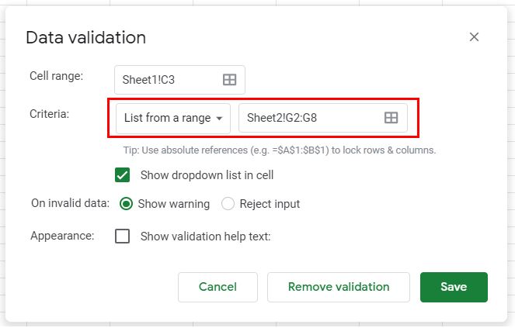Uncheck 'Show dropdown list in cell' checkbox
The image size is (515, 328).
(122, 175)
